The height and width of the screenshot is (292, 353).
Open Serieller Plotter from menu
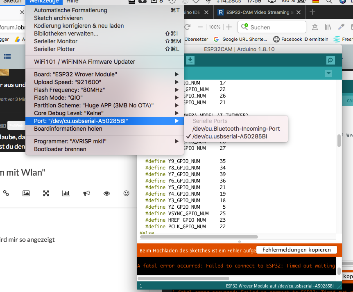(104, 49)
